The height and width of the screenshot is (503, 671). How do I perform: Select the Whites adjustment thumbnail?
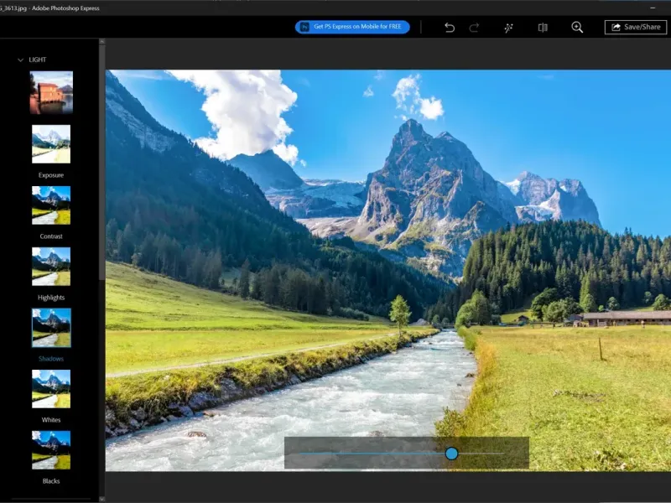(x=51, y=389)
